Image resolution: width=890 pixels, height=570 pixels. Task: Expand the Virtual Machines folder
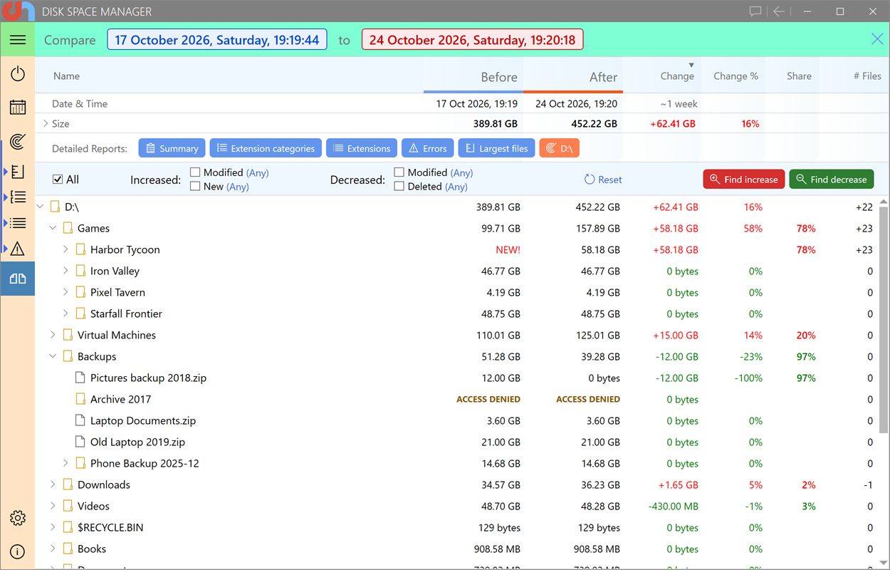point(53,335)
